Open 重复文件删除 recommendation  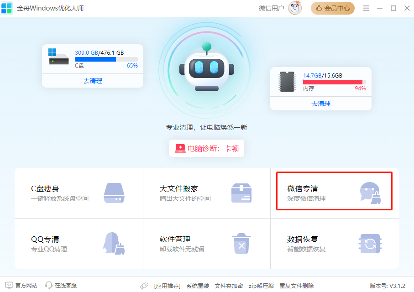[x=297, y=286]
